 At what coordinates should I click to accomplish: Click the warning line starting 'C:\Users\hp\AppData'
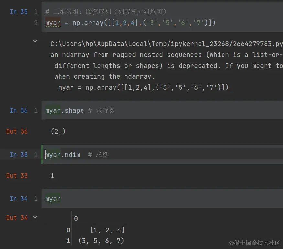coord(167,44)
